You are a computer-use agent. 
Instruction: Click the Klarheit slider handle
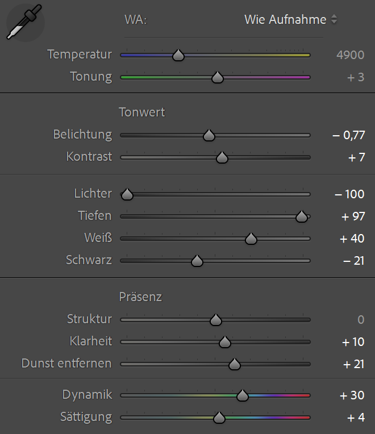tap(225, 342)
